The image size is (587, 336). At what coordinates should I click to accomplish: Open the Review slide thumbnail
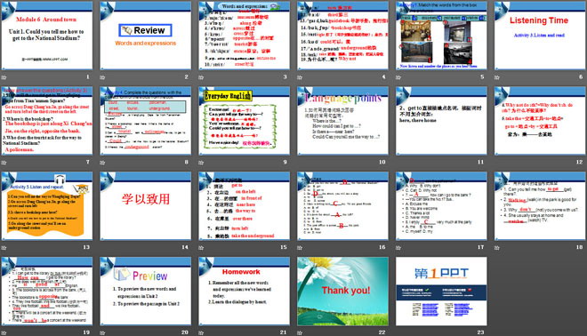[145, 36]
